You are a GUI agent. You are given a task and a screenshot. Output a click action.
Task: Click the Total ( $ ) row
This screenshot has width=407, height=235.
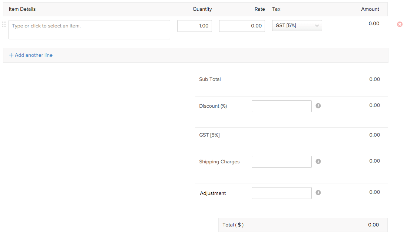pos(302,225)
